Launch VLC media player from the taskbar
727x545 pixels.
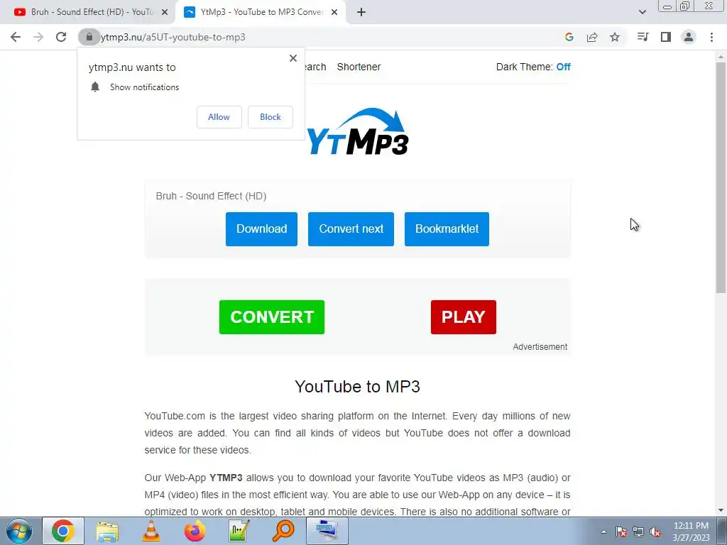click(151, 531)
